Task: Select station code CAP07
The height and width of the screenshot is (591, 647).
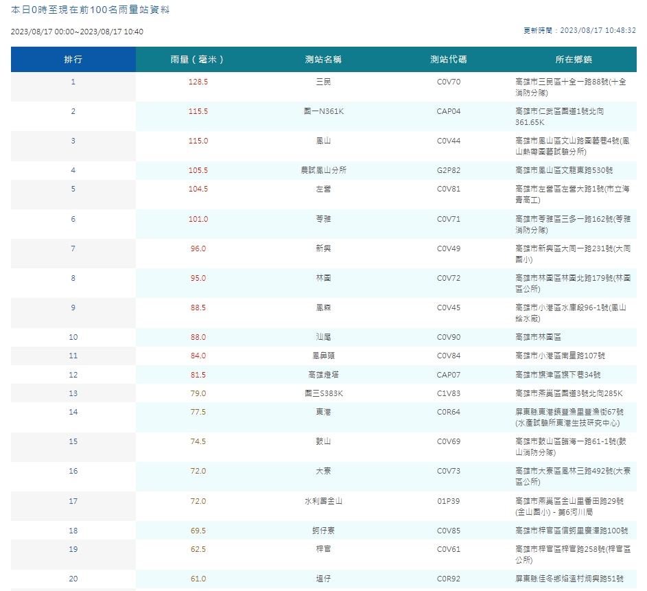Action: 449,375
